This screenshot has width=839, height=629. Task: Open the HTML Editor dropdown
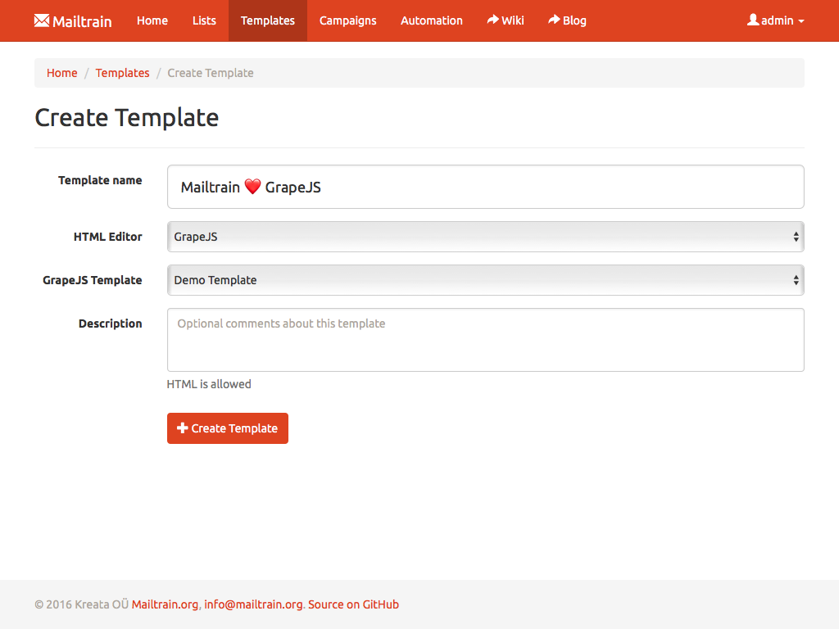click(485, 236)
